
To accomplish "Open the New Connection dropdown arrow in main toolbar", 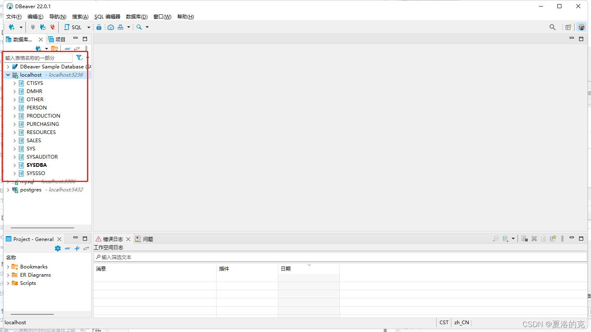I will (x=21, y=27).
